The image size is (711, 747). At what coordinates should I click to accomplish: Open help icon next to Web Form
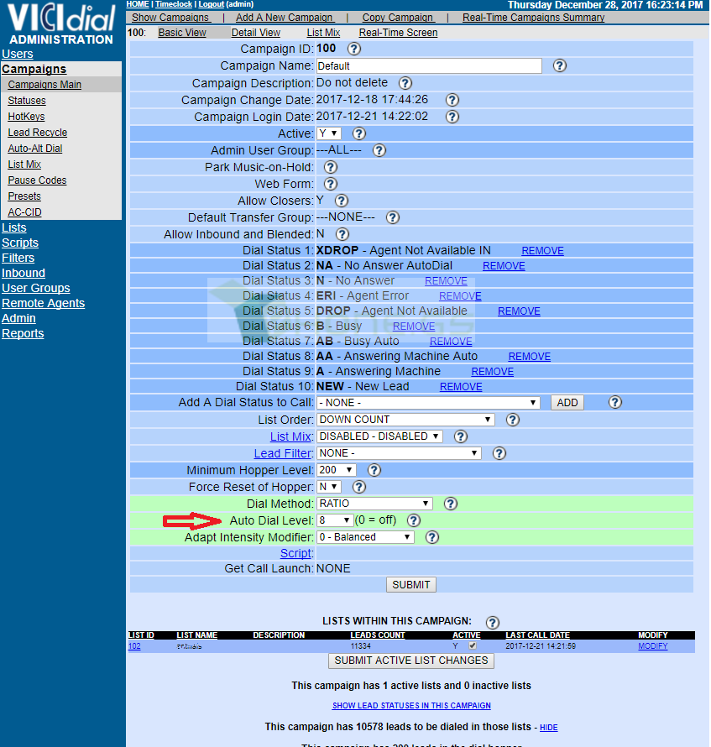coord(330,184)
